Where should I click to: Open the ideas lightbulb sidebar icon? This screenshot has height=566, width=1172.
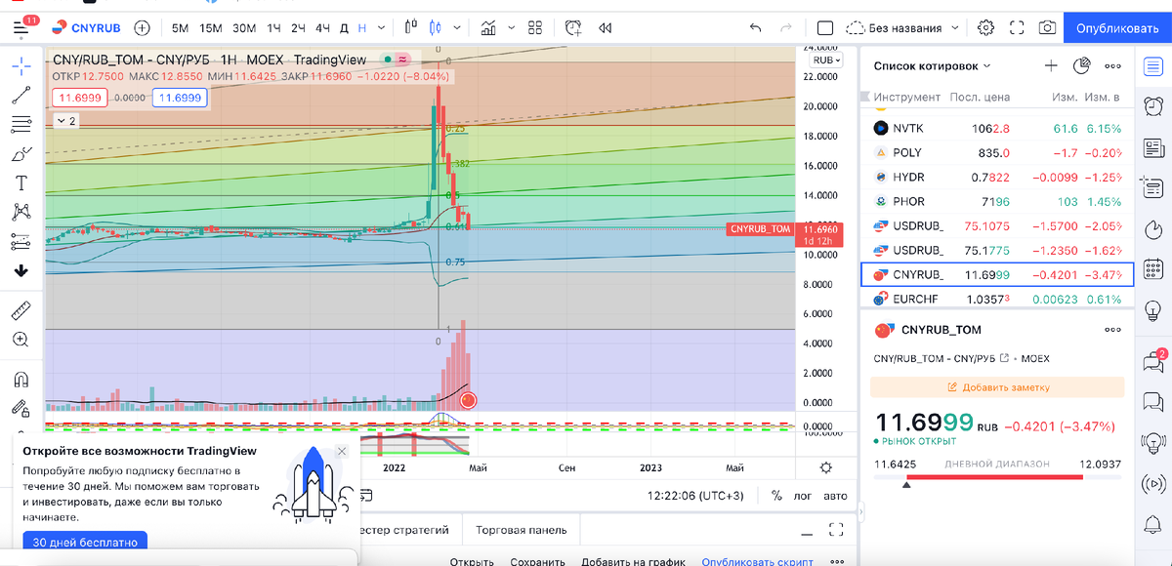click(x=1153, y=310)
